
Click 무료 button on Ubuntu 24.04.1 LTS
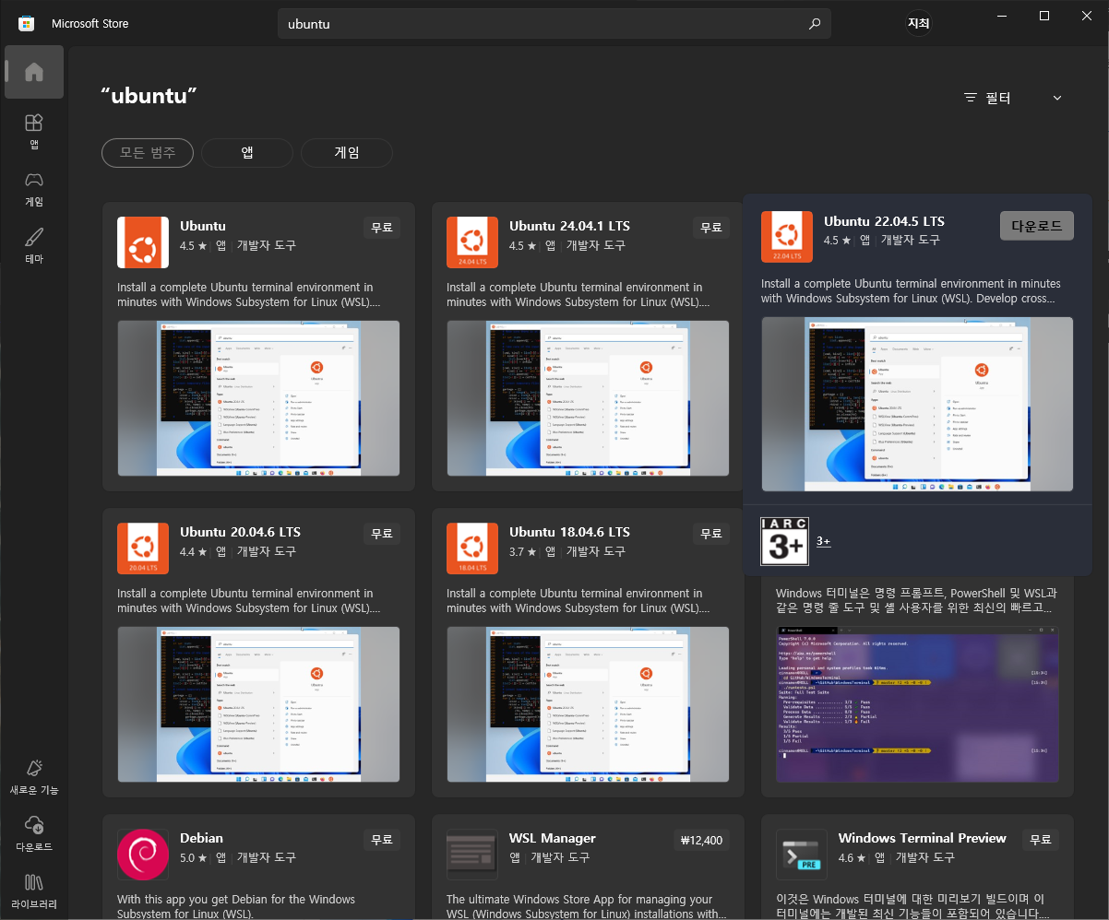click(x=711, y=227)
